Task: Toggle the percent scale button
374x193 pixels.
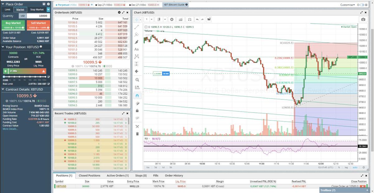Action: click(x=338, y=167)
